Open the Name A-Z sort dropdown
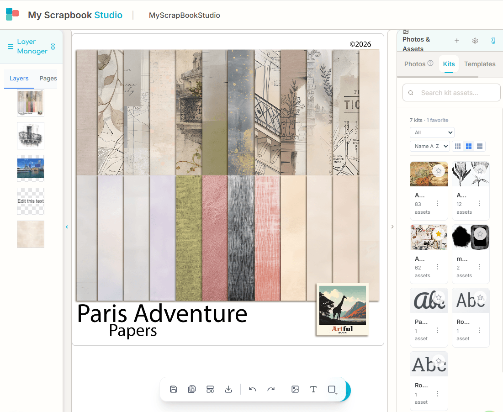The image size is (503, 412). [x=429, y=146]
